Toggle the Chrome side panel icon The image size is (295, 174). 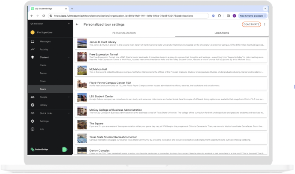pos(228,16)
